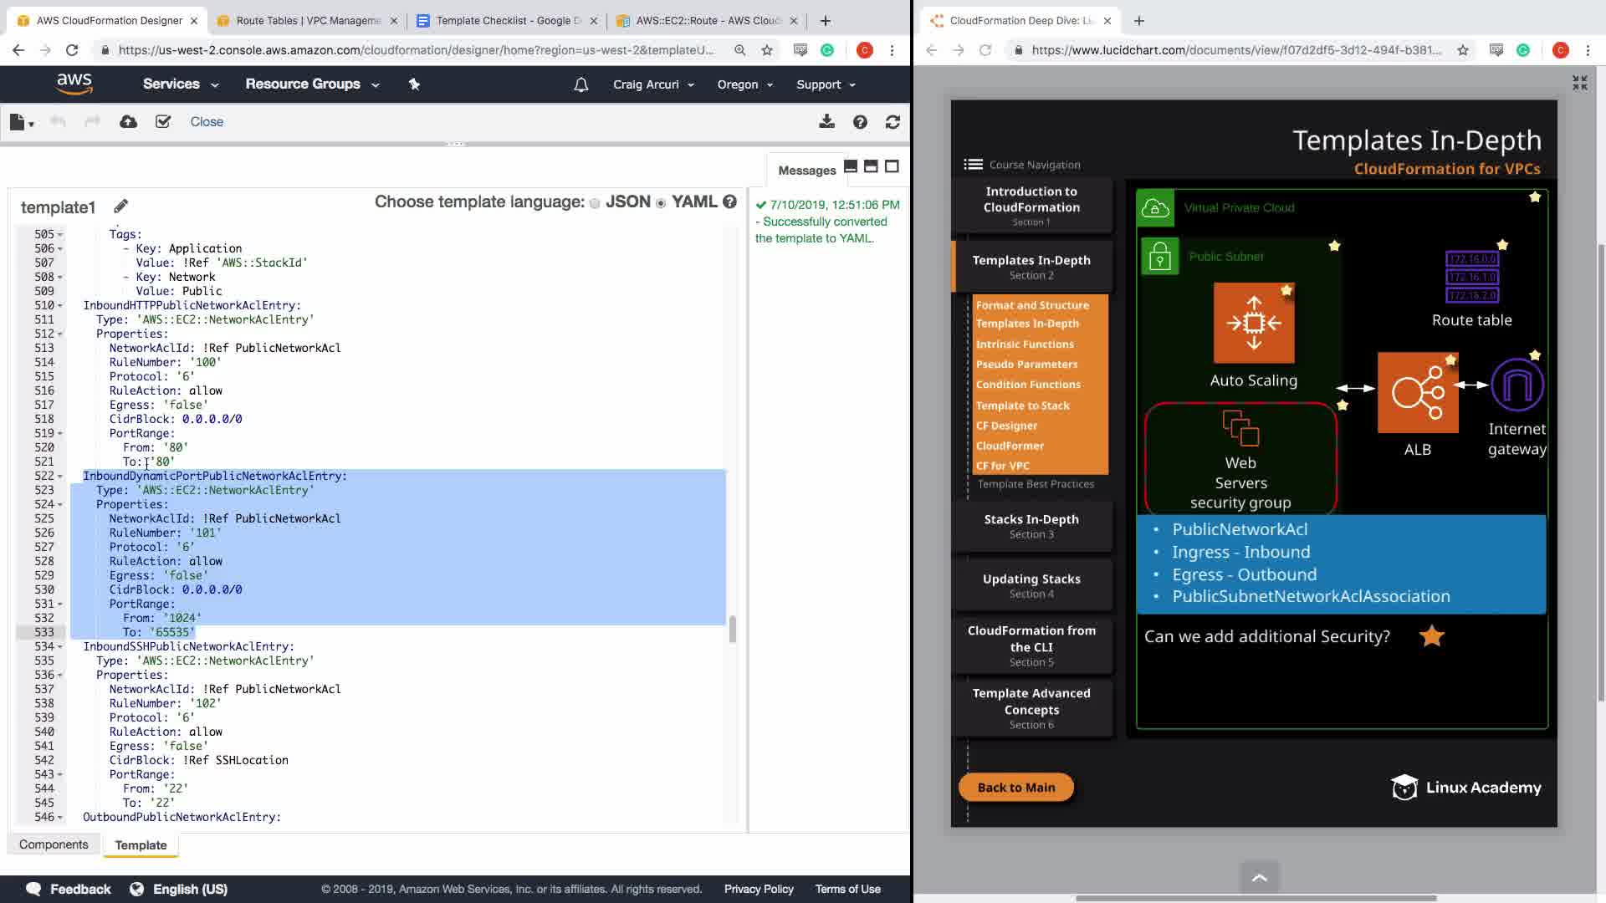Click the upload template cloud icon
1606x903 pixels.
[x=128, y=122]
